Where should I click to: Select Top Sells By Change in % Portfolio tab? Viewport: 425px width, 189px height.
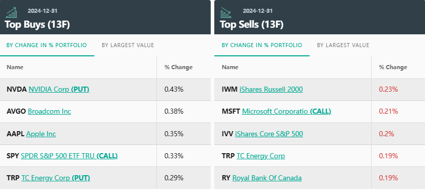pyautogui.click(x=262, y=45)
